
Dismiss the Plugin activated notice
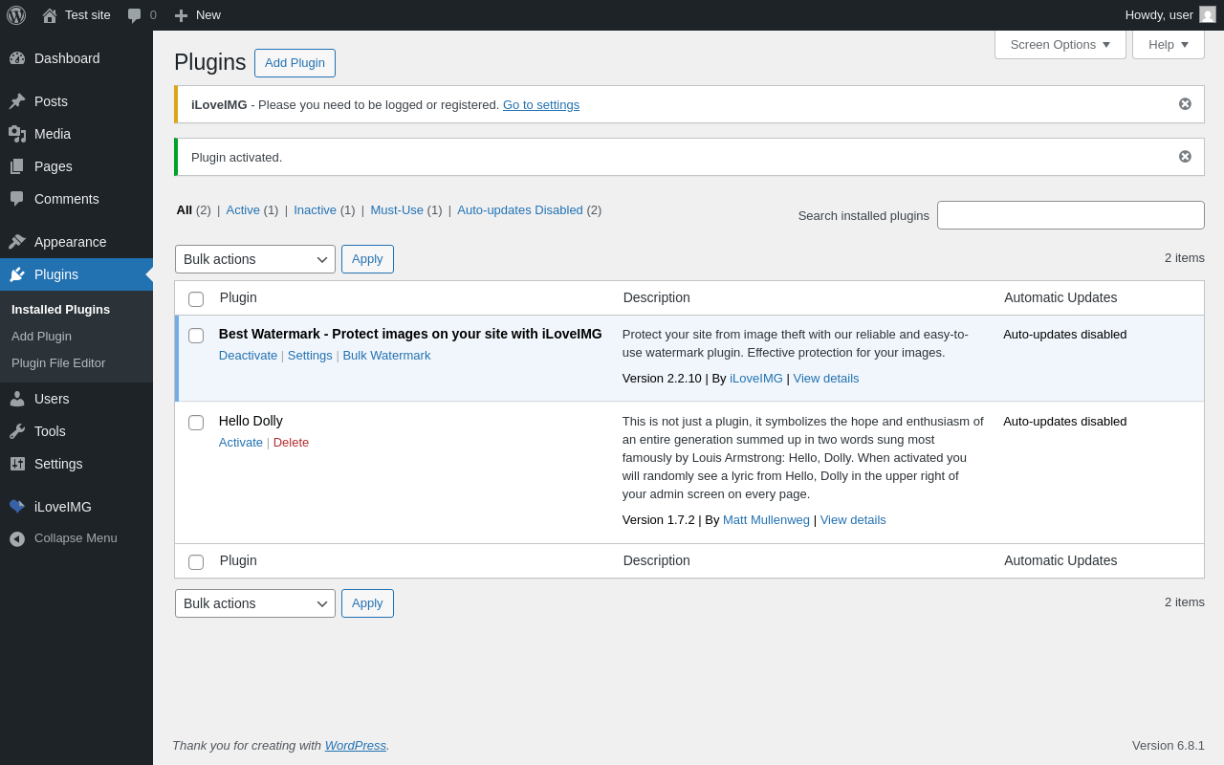1185,157
